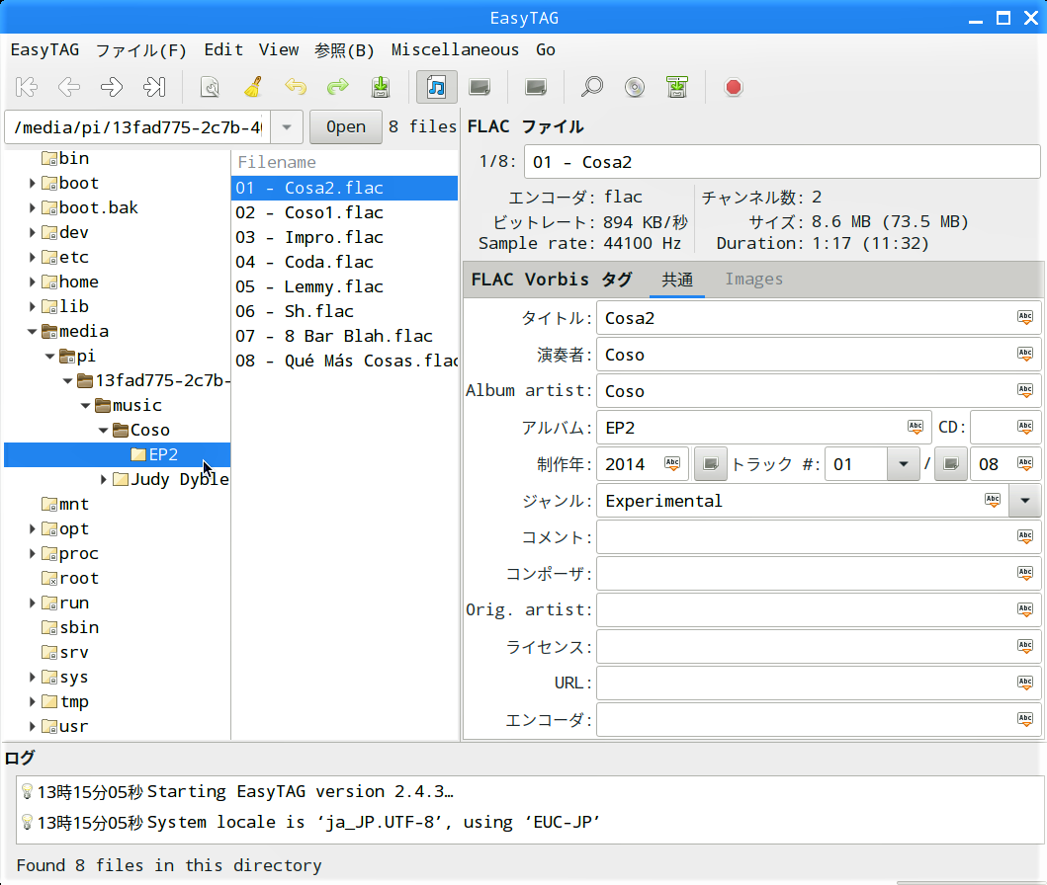Switch to the Images tab

coord(754,280)
